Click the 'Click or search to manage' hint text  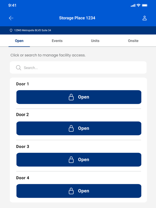coord(48,55)
